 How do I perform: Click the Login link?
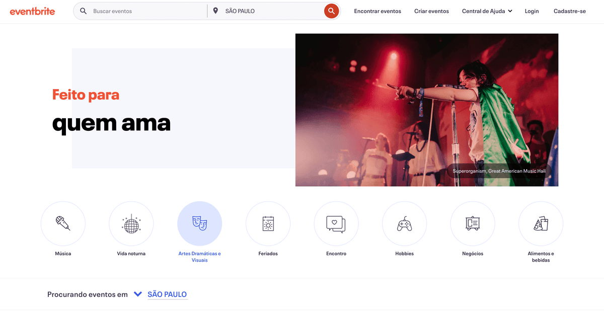click(532, 11)
